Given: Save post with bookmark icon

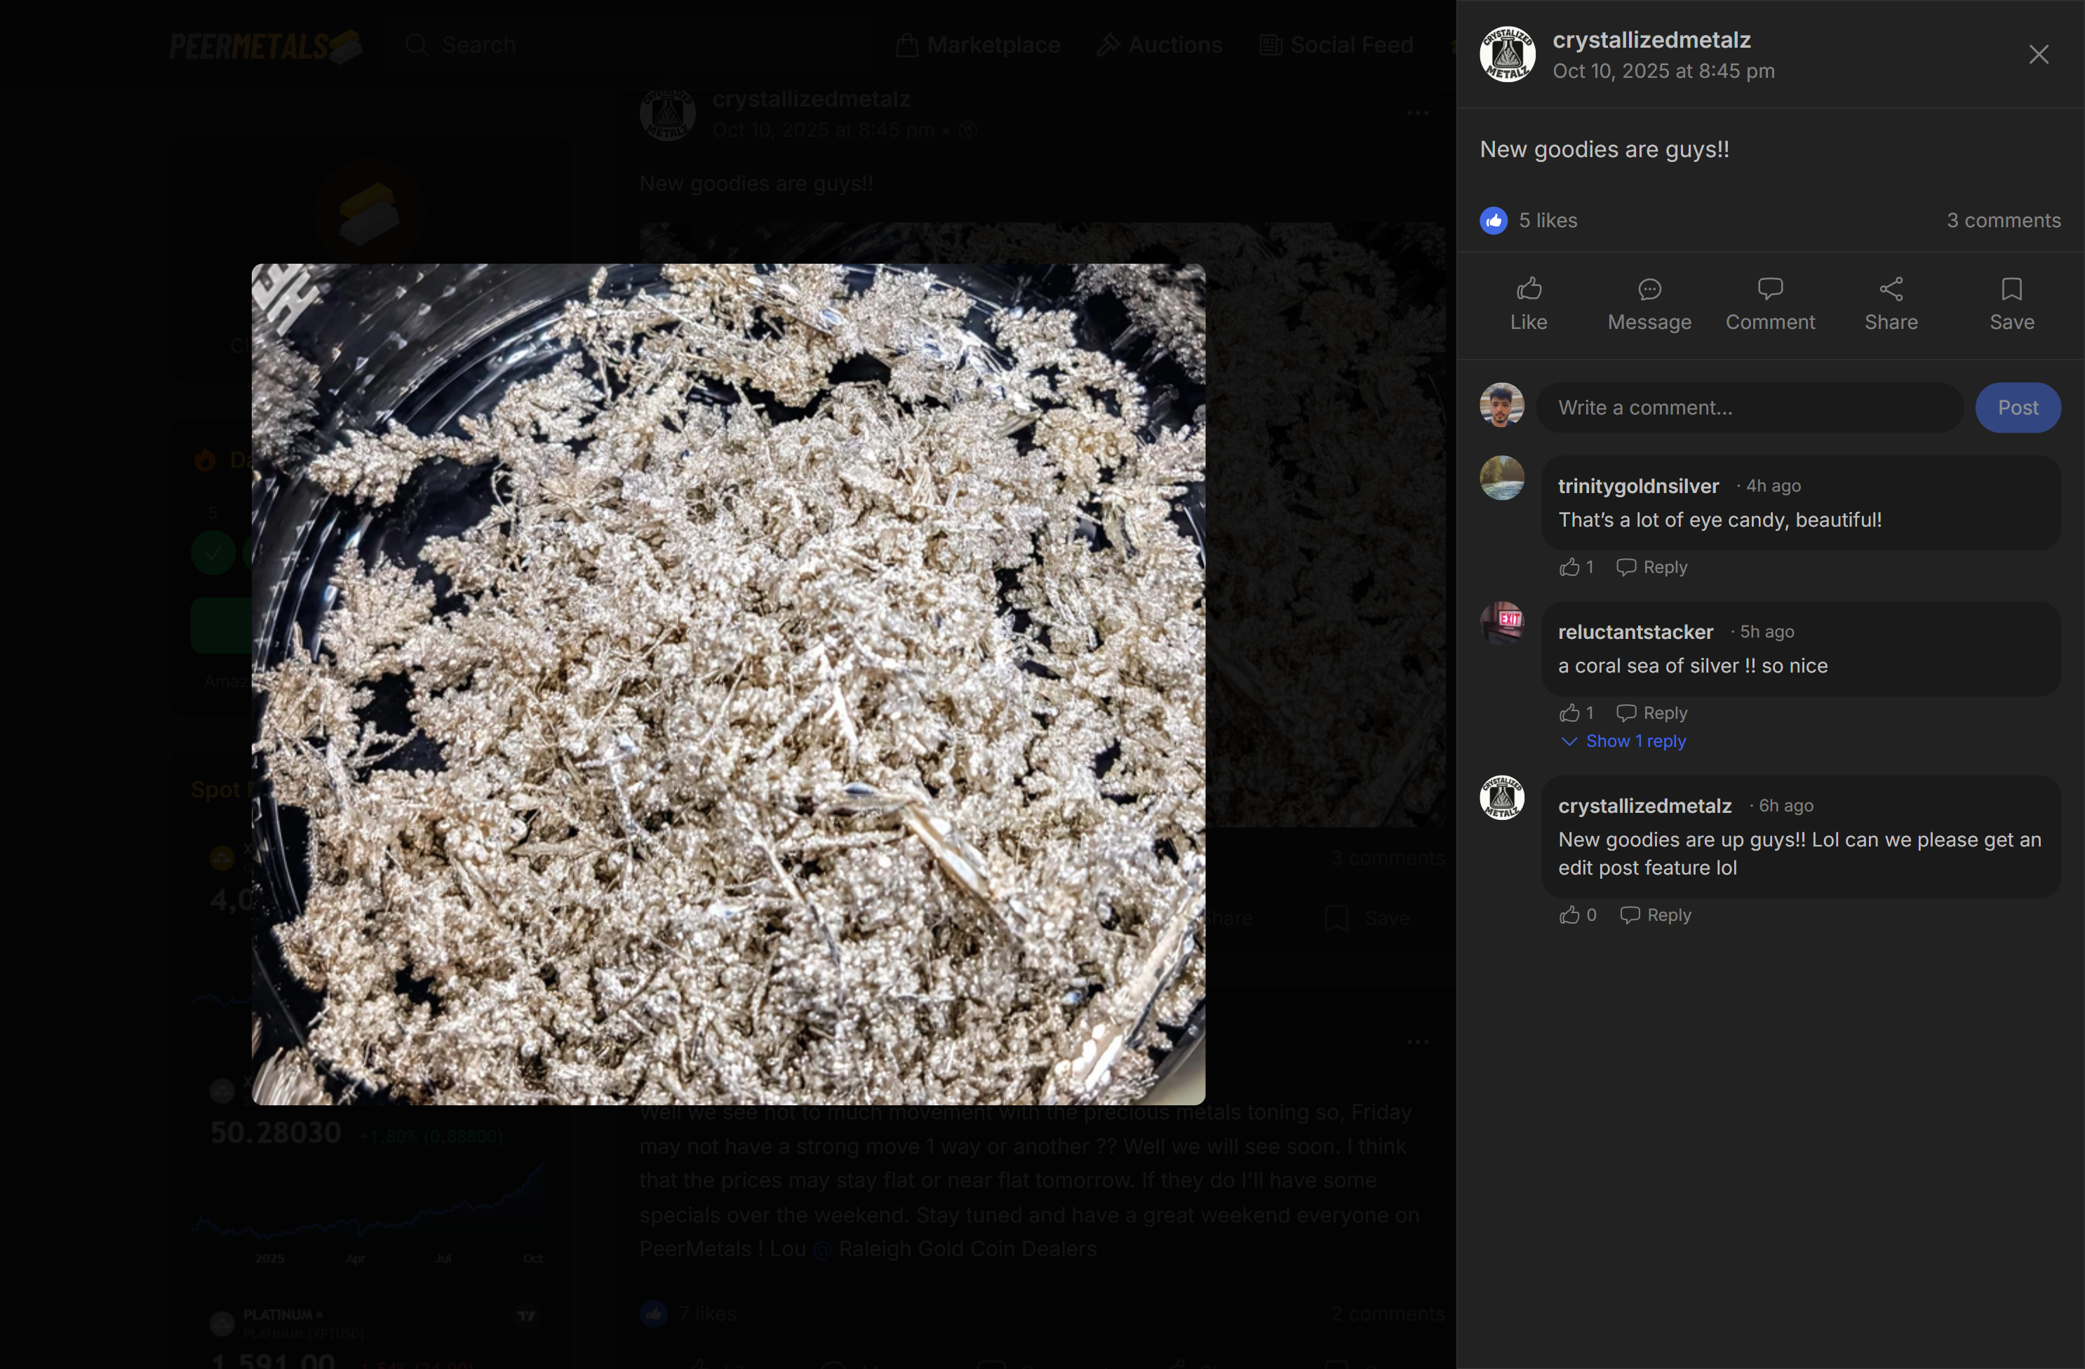Looking at the screenshot, I should click(2011, 289).
